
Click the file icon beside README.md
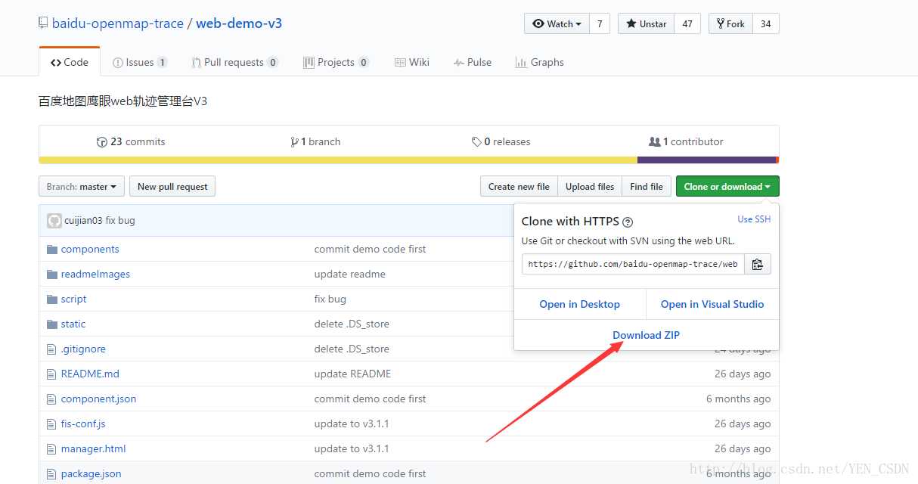pyautogui.click(x=52, y=374)
